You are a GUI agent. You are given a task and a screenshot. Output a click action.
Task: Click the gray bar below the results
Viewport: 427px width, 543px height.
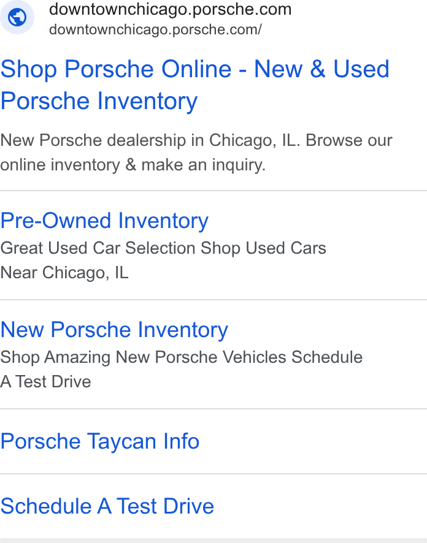tap(213, 541)
